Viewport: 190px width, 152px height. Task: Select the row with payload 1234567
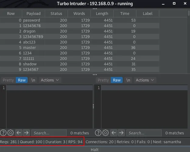(x=79, y=70)
